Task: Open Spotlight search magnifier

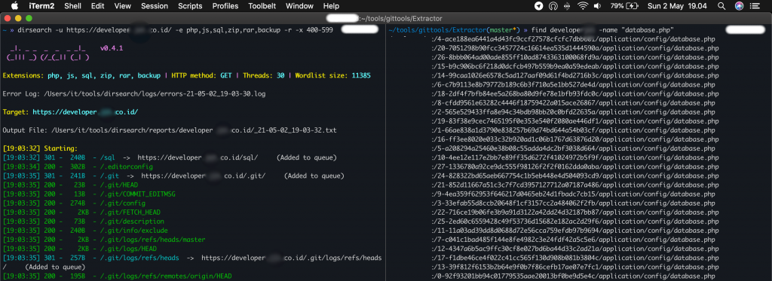Action: pyautogui.click(x=721, y=6)
